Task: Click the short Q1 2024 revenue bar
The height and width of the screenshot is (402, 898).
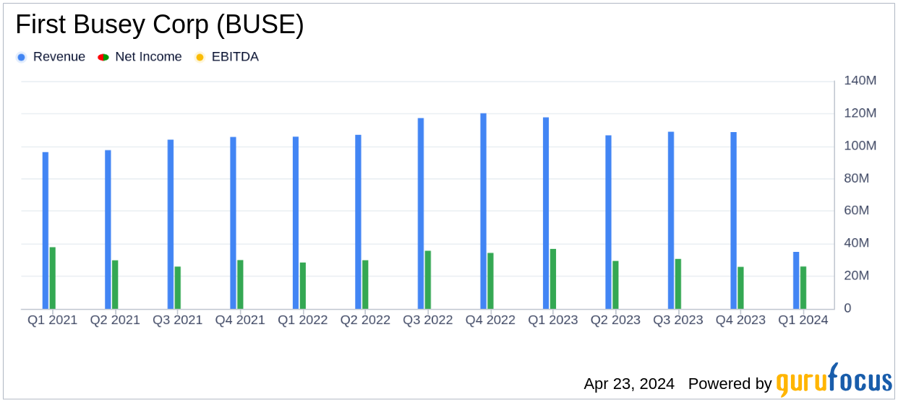Action: click(796, 280)
